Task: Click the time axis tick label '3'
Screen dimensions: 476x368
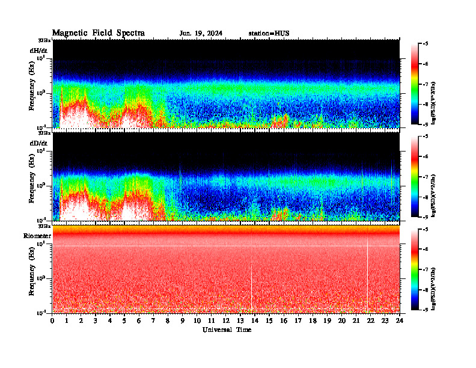Action: 96,320
